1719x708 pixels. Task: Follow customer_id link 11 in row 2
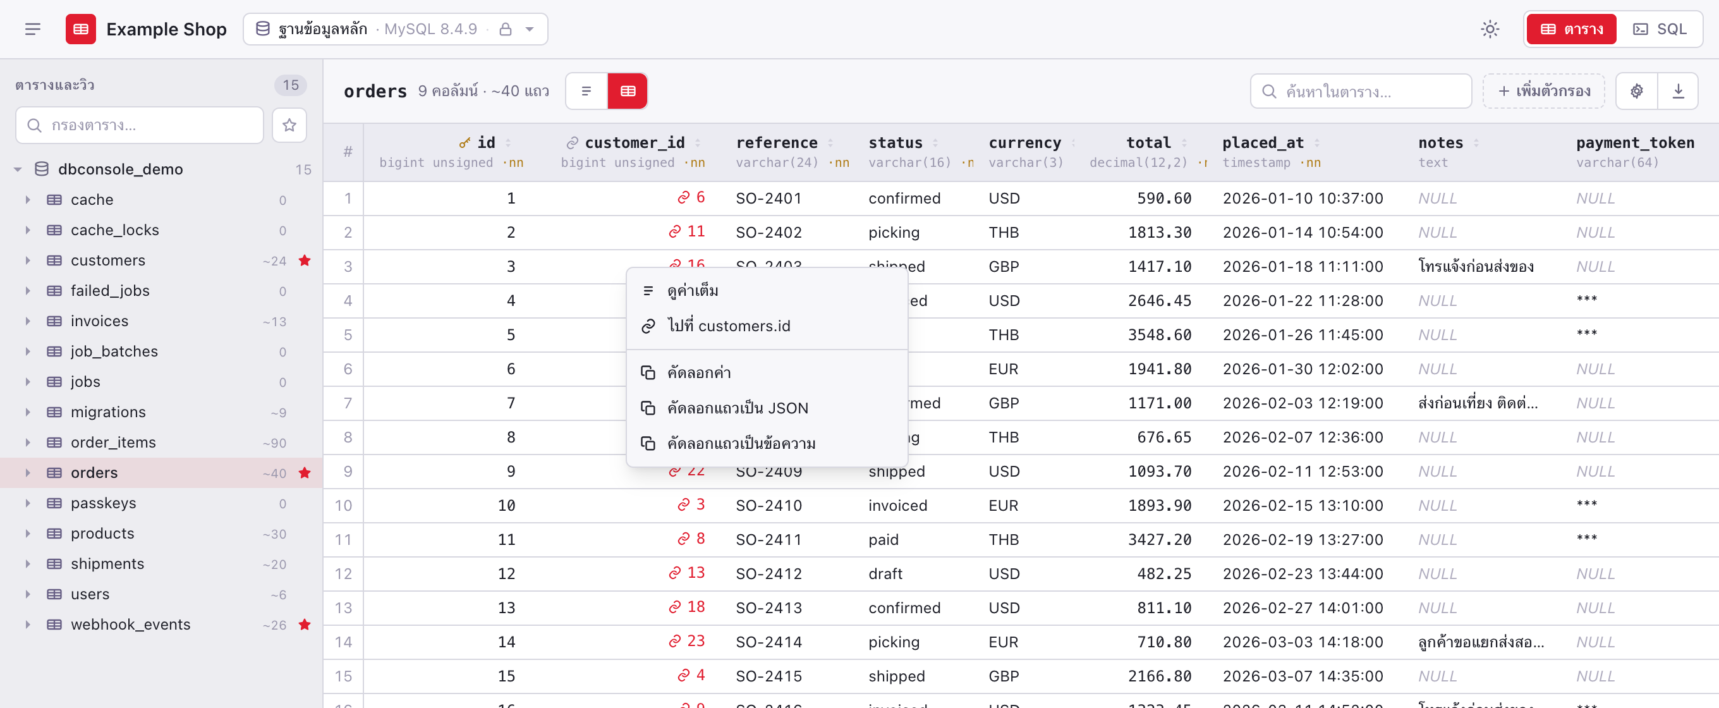coord(687,231)
